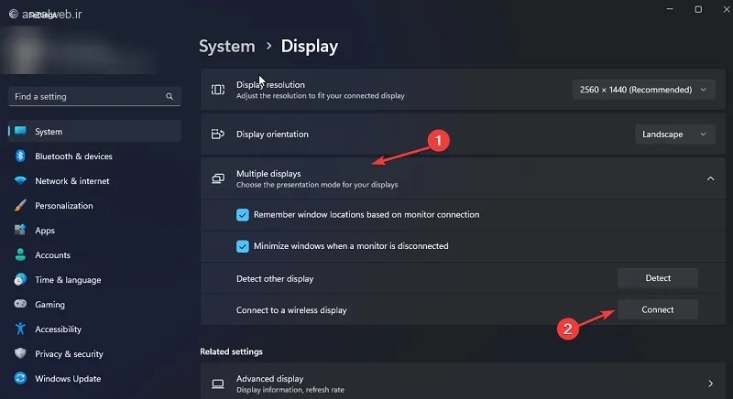Click the Display resolution title
The width and height of the screenshot is (733, 399).
pyautogui.click(x=270, y=84)
